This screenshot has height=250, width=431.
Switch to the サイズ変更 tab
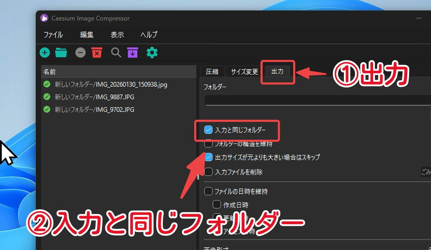244,72
